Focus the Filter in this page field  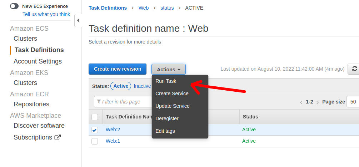coord(123,102)
